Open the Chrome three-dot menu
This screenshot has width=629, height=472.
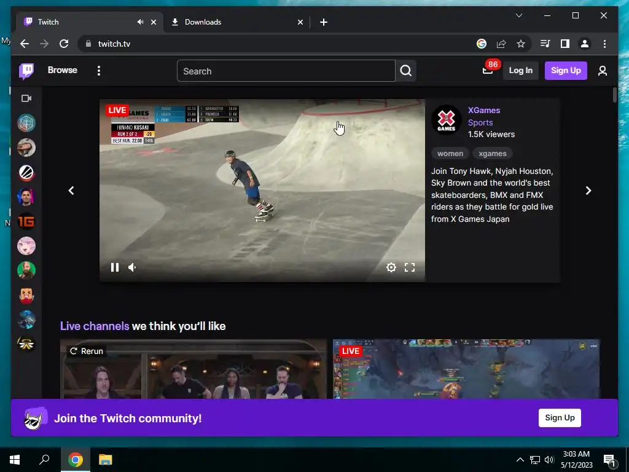click(604, 44)
